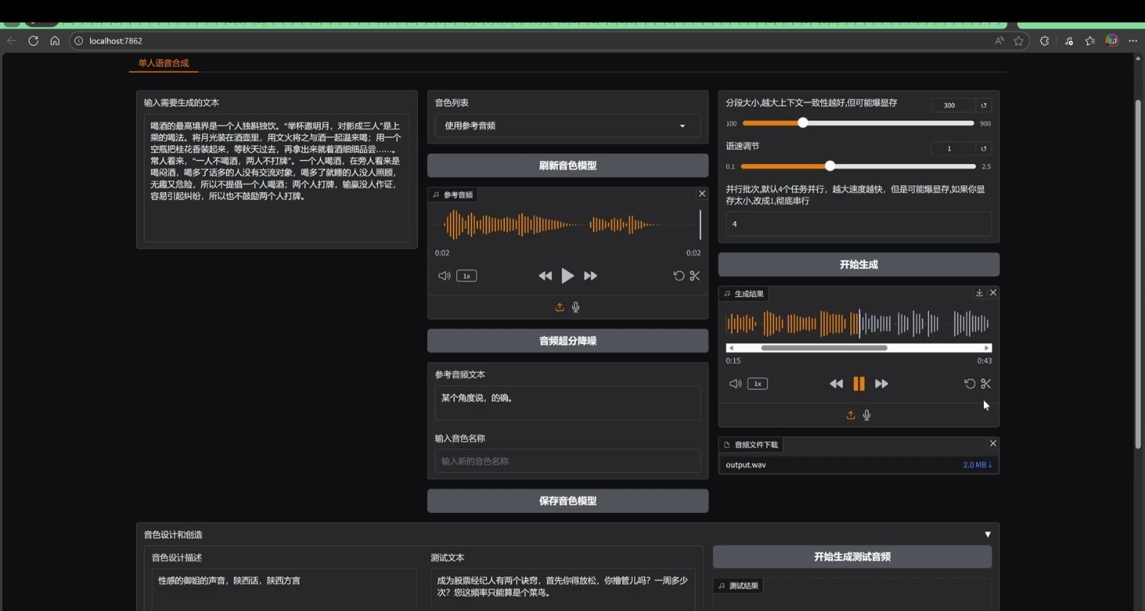Open the 音色列表 voice dropdown
The width and height of the screenshot is (1145, 611).
[567, 126]
